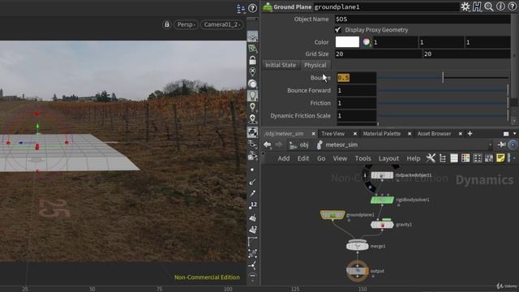
Task: Open the network path history dropdown arrow
Action: [x=490, y=145]
